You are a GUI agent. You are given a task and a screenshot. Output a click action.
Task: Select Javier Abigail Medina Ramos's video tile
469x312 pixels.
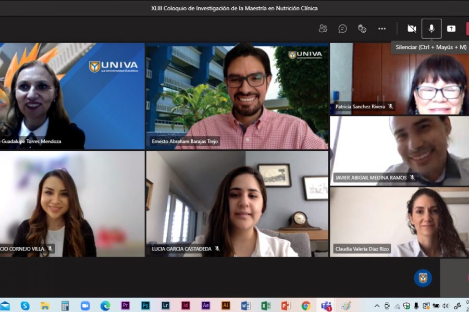coord(399,151)
